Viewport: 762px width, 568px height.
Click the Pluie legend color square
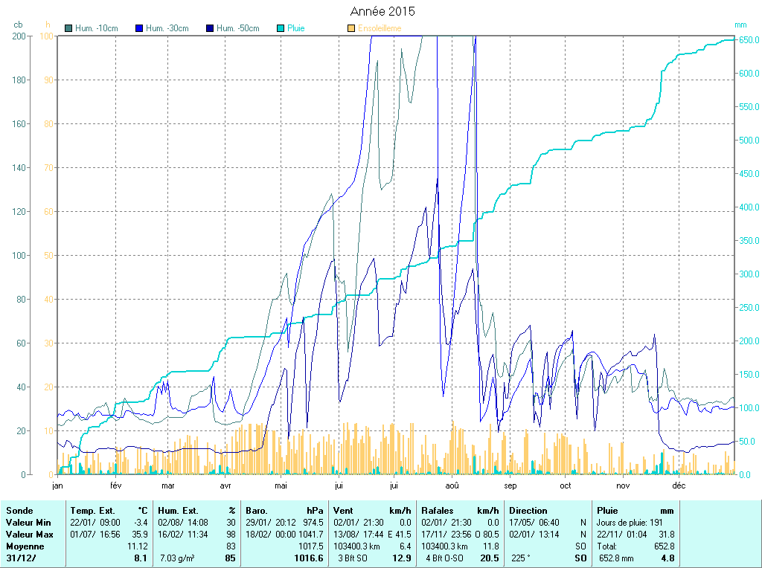point(281,28)
